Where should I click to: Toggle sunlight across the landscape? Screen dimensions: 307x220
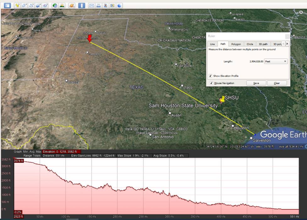[x=62, y=5]
